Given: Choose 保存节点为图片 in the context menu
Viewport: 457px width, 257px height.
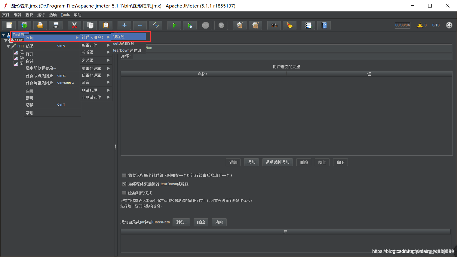Looking at the screenshot, I should click(52, 76).
